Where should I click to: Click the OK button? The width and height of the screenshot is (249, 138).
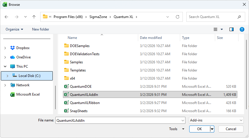(200, 129)
